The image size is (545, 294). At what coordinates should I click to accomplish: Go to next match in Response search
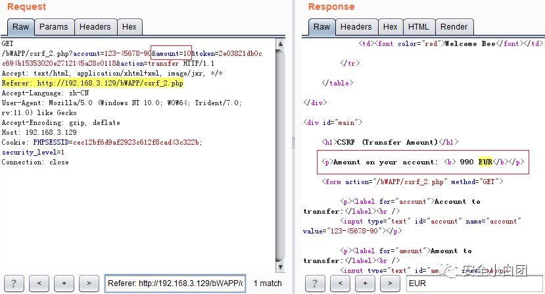[x=390, y=283]
